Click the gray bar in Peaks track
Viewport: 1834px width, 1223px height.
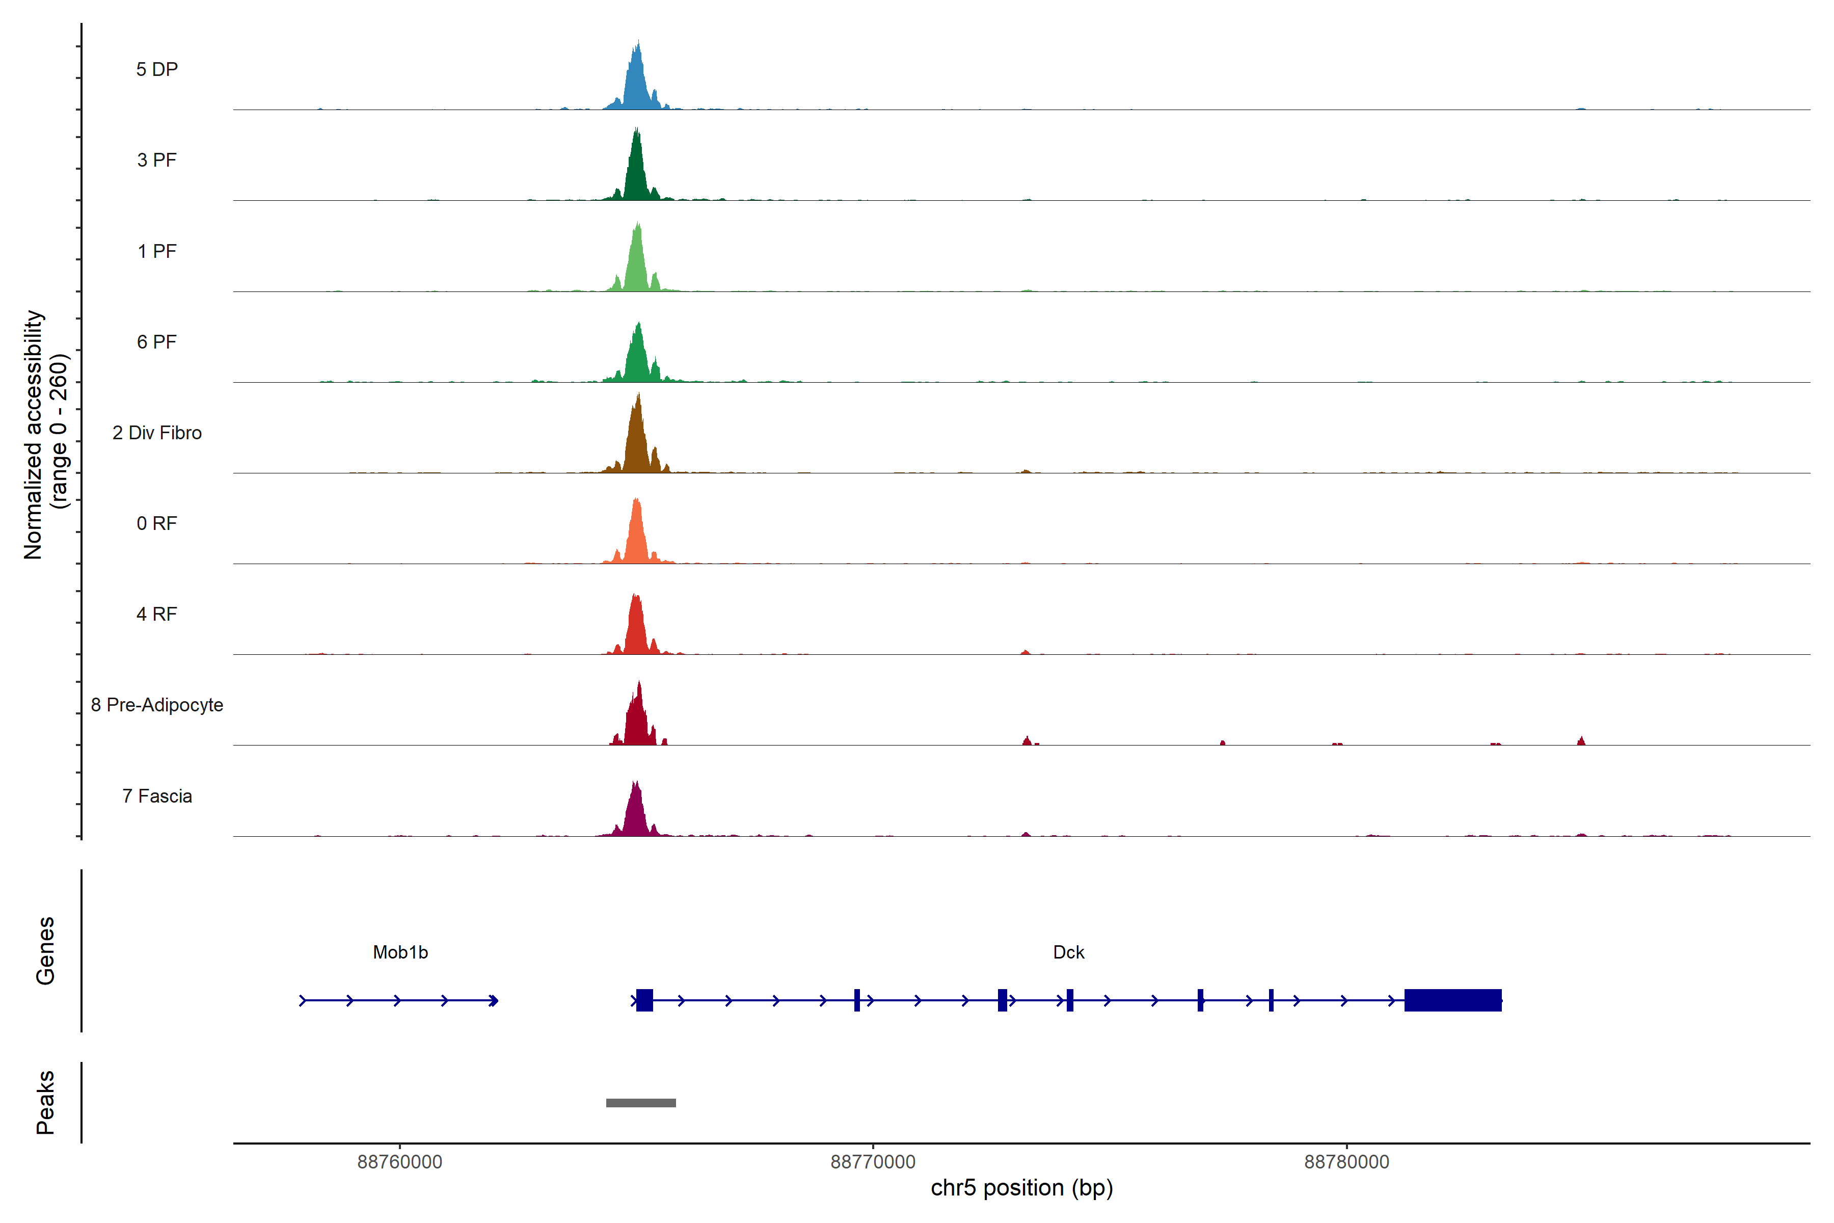pyautogui.click(x=641, y=1103)
